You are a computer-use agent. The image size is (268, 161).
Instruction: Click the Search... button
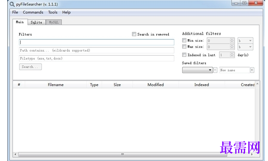[x=30, y=67]
